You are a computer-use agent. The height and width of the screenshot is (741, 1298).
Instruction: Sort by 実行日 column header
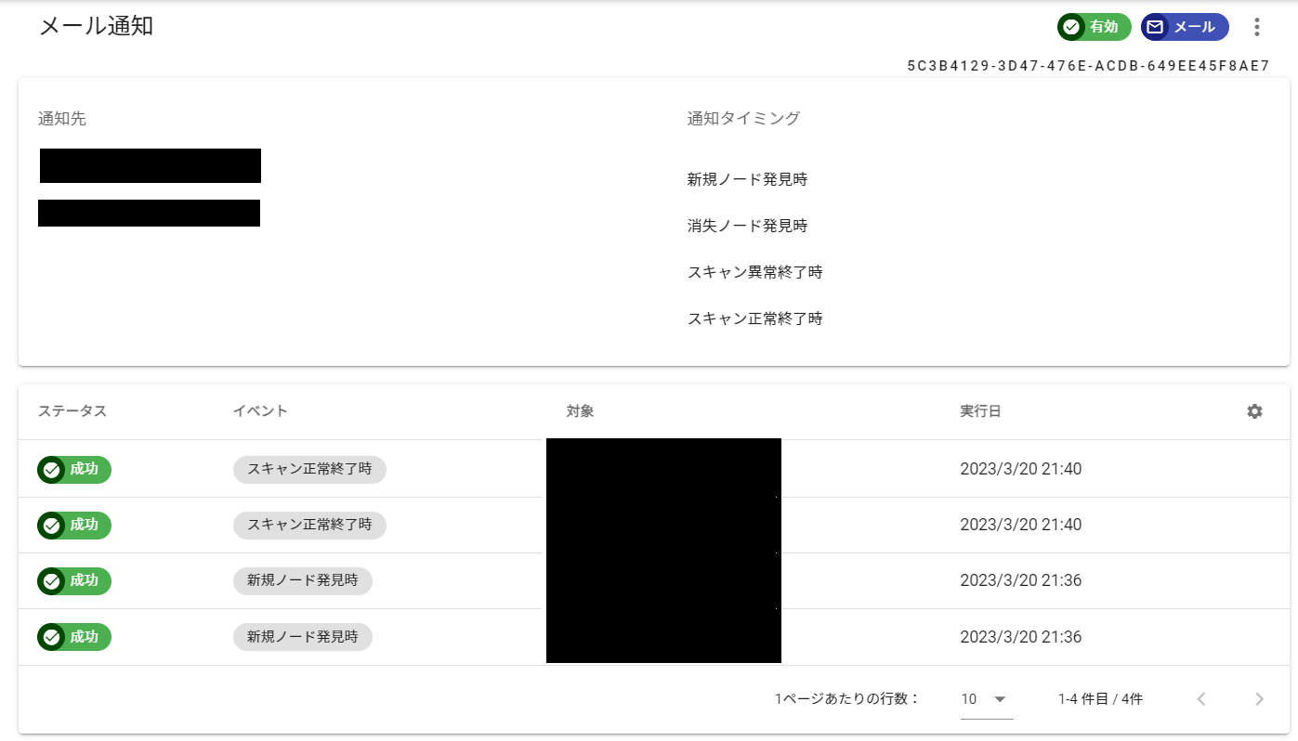click(980, 411)
